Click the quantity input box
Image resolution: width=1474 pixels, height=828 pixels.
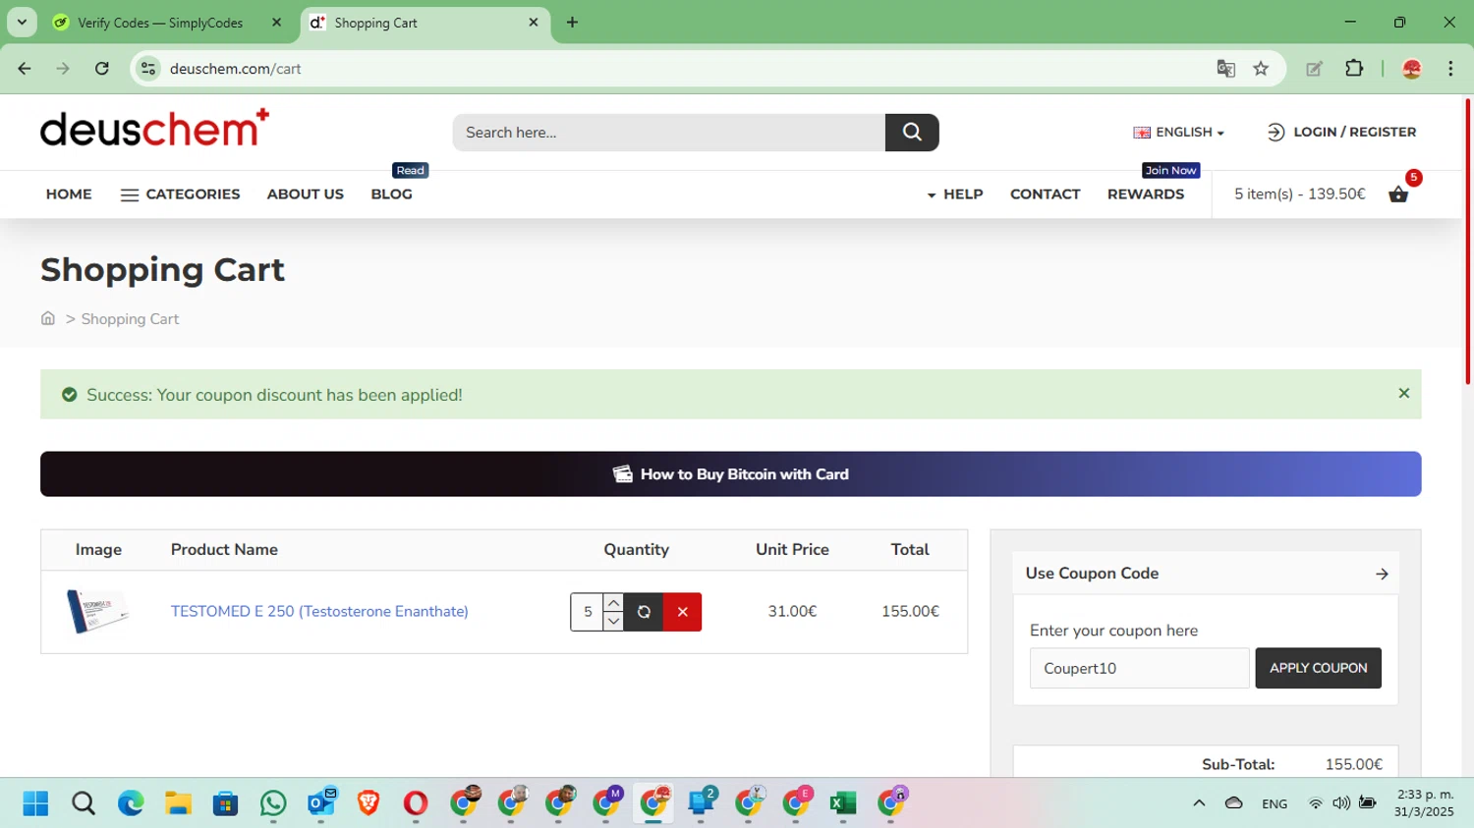(x=587, y=612)
